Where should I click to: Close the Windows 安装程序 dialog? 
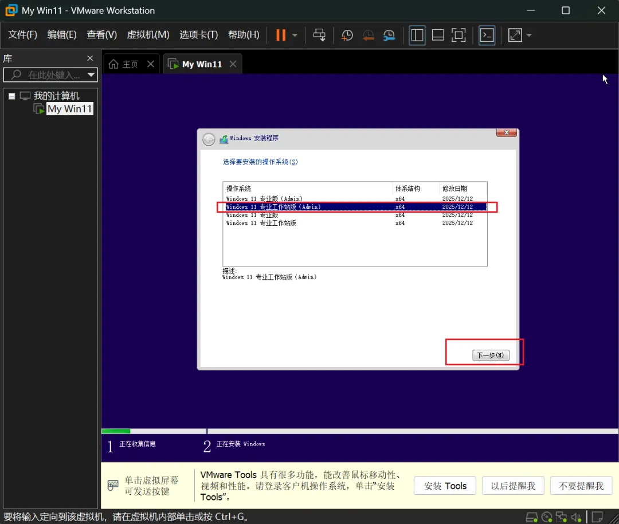pyautogui.click(x=507, y=132)
